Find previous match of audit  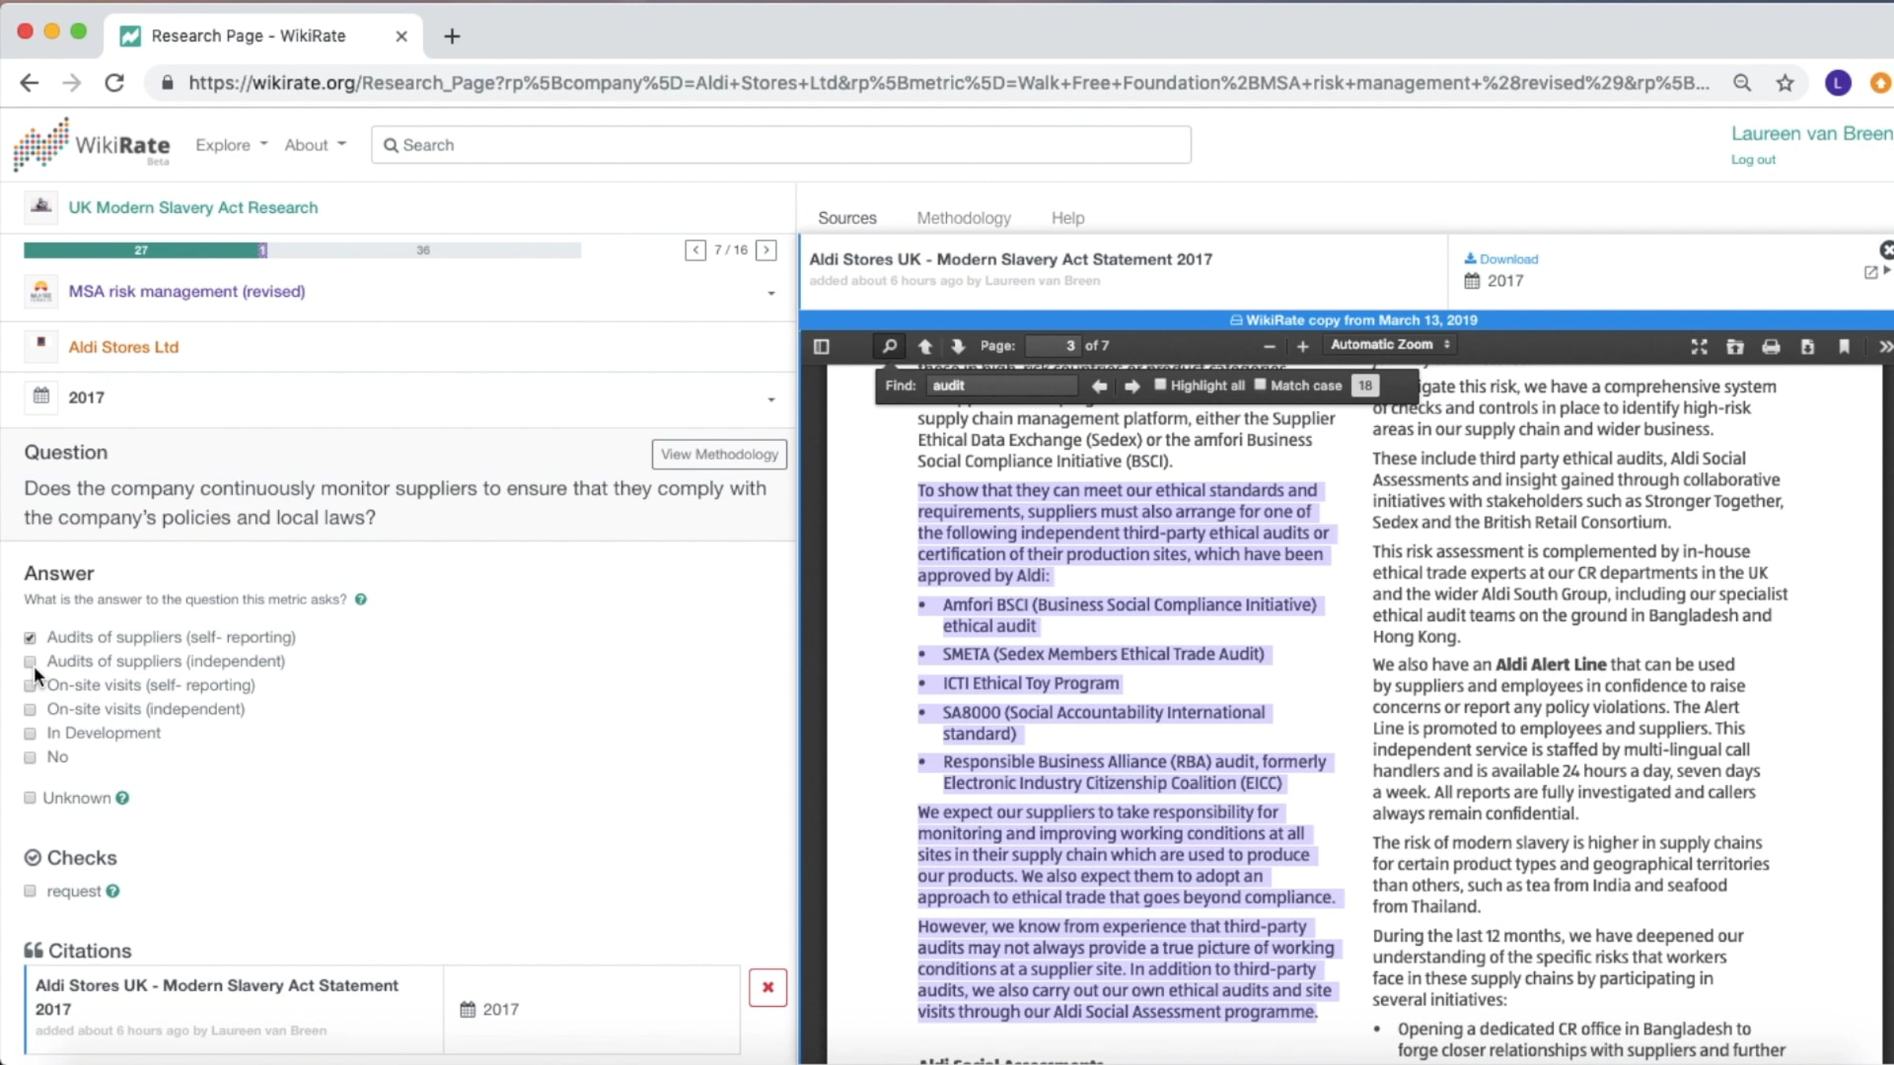(1099, 386)
